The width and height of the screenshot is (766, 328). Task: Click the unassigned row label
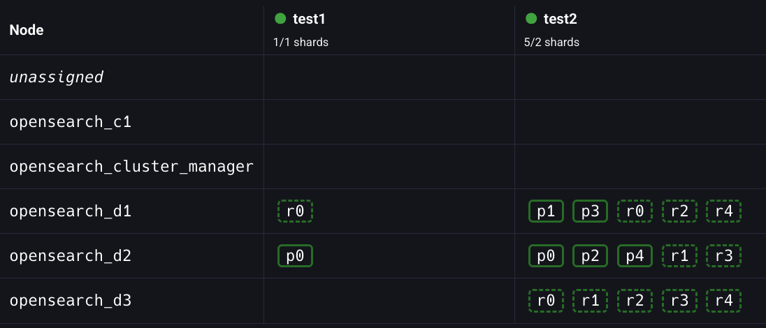(56, 77)
